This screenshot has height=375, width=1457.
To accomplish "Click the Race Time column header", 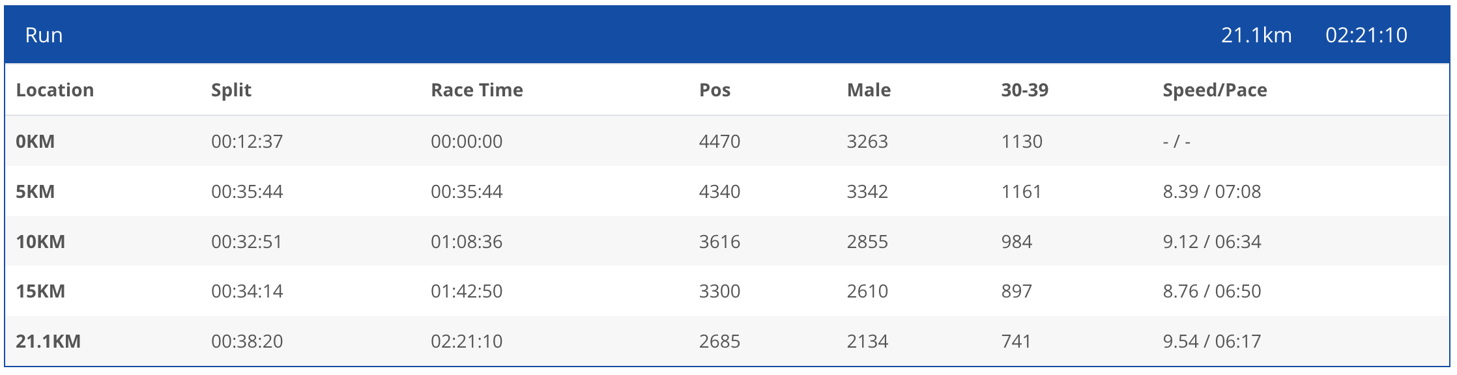I will point(476,90).
